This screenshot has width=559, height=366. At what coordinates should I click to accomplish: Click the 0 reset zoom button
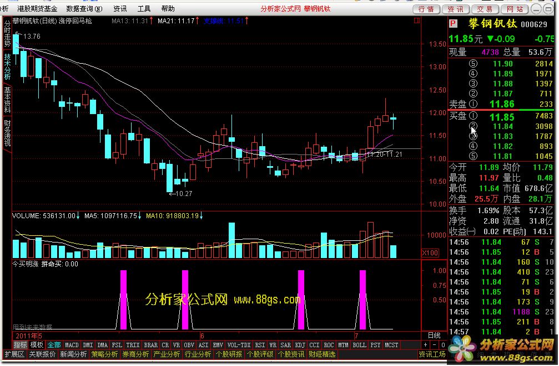(443, 344)
